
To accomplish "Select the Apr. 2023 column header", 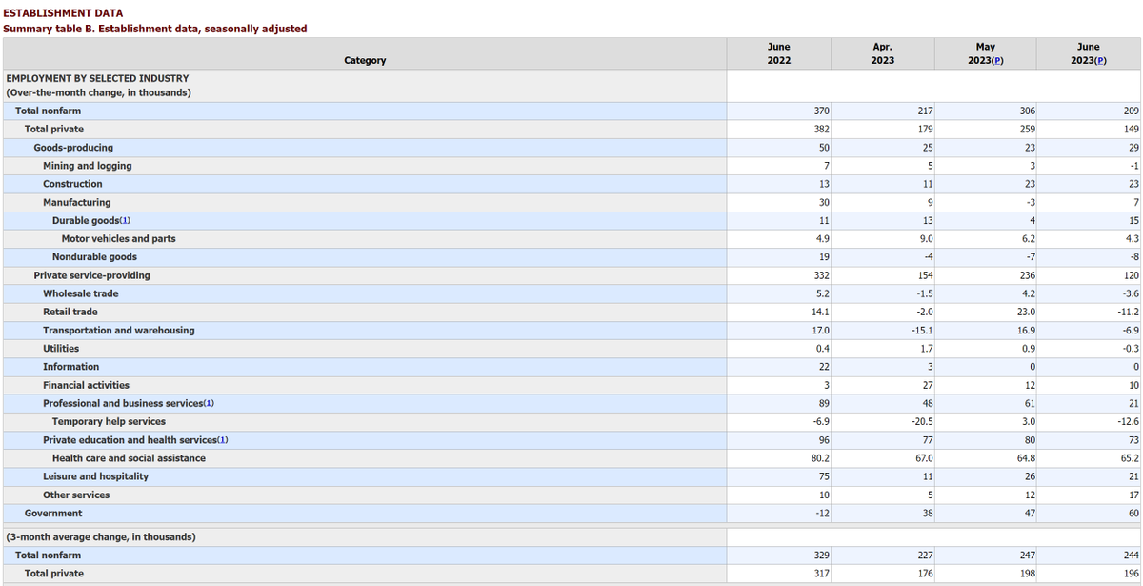I will click(882, 53).
